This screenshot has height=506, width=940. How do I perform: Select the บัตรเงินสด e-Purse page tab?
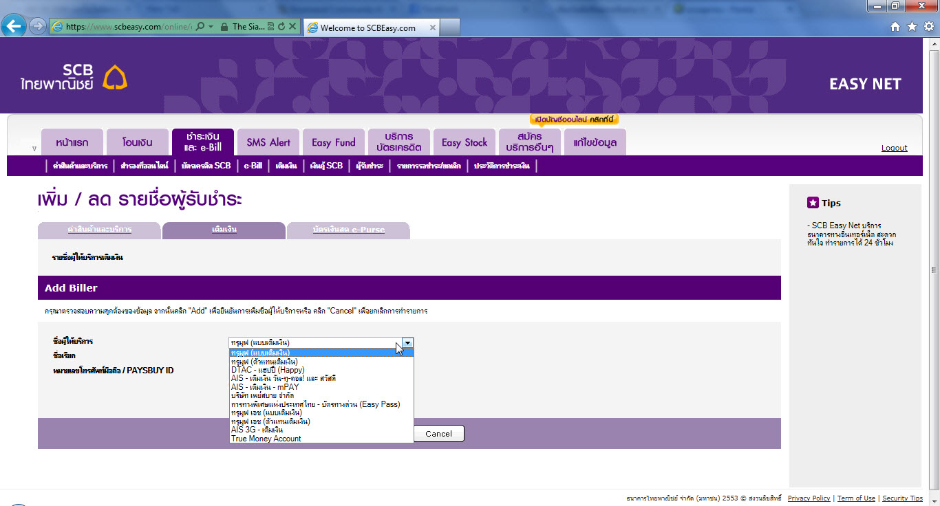click(348, 230)
